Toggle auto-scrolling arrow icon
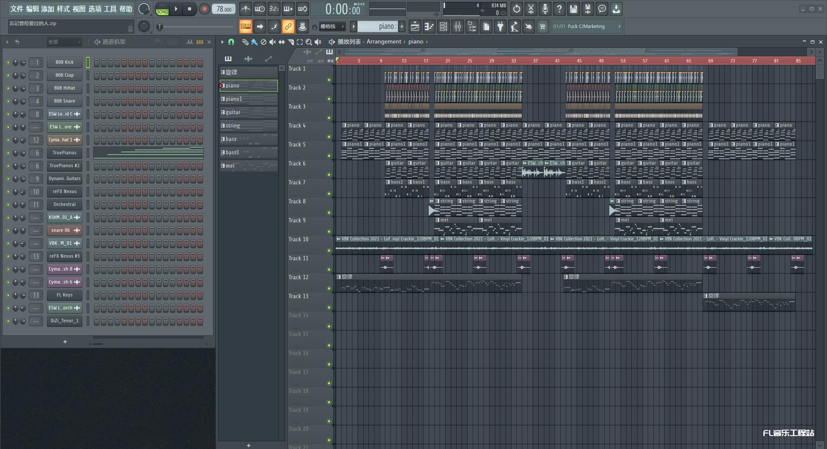Screen dimensions: 827x449 point(259,27)
